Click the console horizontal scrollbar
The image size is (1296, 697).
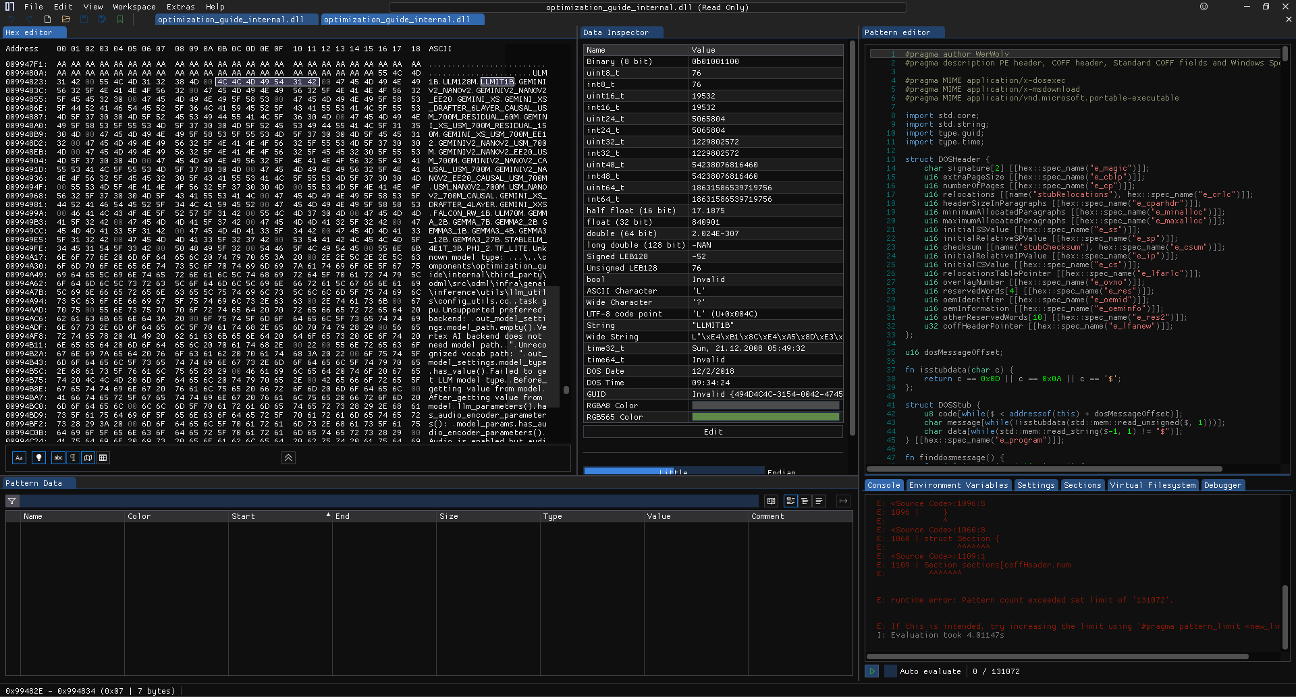1057,656
